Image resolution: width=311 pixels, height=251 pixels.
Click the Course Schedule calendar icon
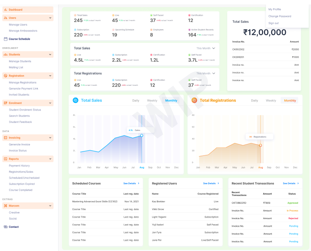coord(5,39)
